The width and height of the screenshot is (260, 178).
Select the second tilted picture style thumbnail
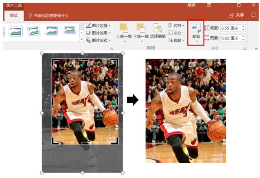click(x=34, y=31)
